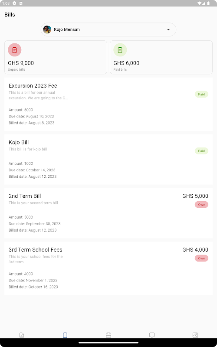This screenshot has height=347, width=217.
Task: Select the Bills receipt icon in bottom navigation
Action: tap(65, 335)
